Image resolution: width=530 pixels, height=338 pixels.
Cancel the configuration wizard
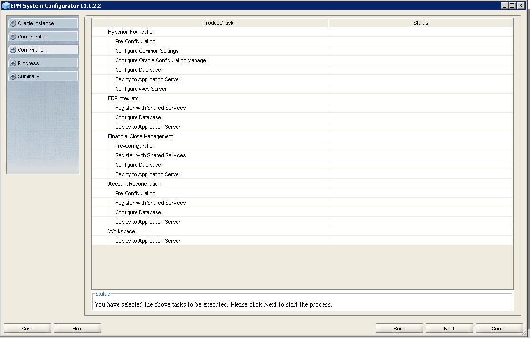(x=499, y=329)
